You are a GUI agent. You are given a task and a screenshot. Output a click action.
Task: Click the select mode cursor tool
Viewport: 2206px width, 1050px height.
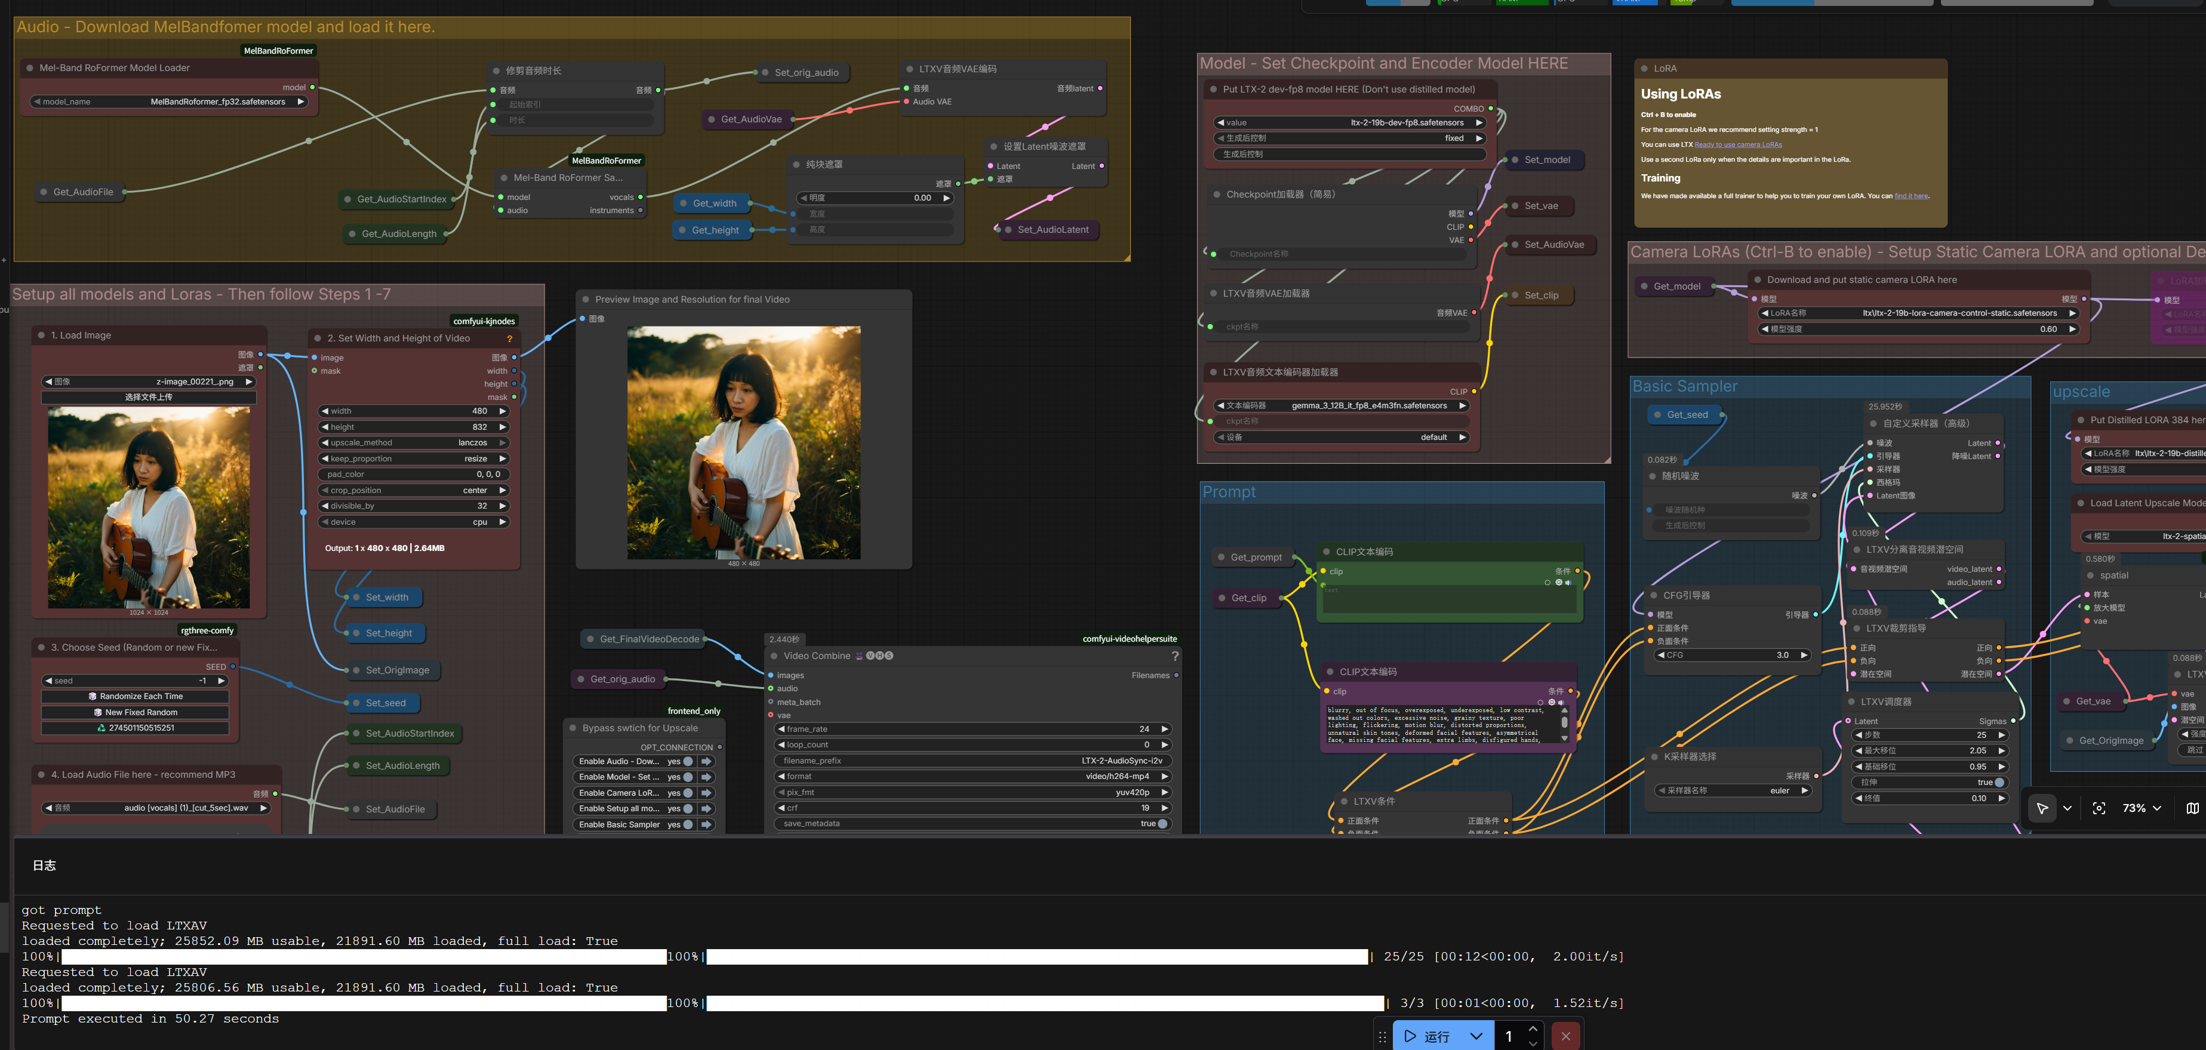[2042, 808]
